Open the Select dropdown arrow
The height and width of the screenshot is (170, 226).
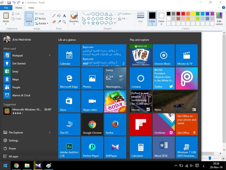pos(29,24)
